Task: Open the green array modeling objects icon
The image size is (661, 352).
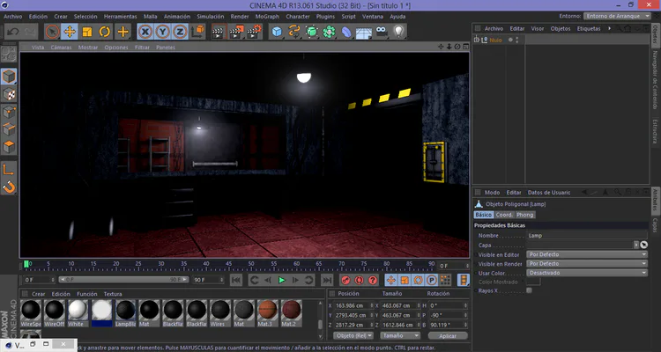Action: pos(330,32)
